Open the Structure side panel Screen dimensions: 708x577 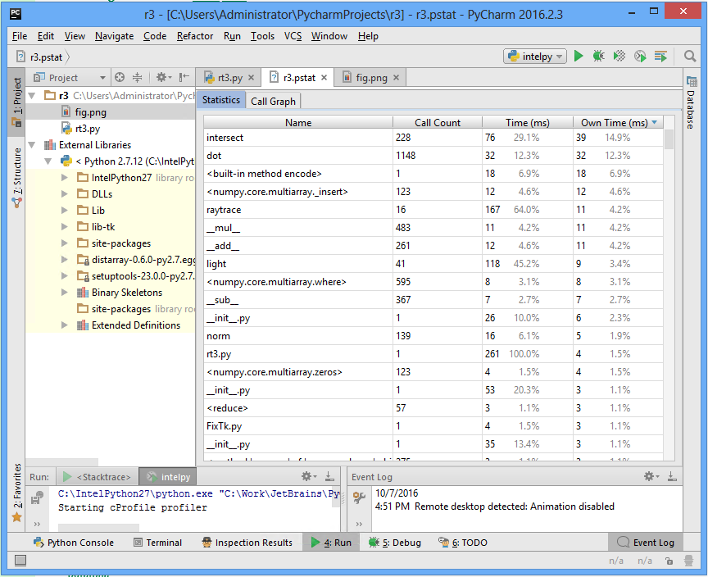[x=16, y=178]
